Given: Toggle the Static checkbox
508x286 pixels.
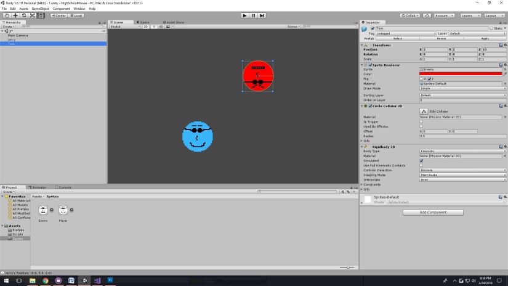Looking at the screenshot, I should tap(491, 28).
